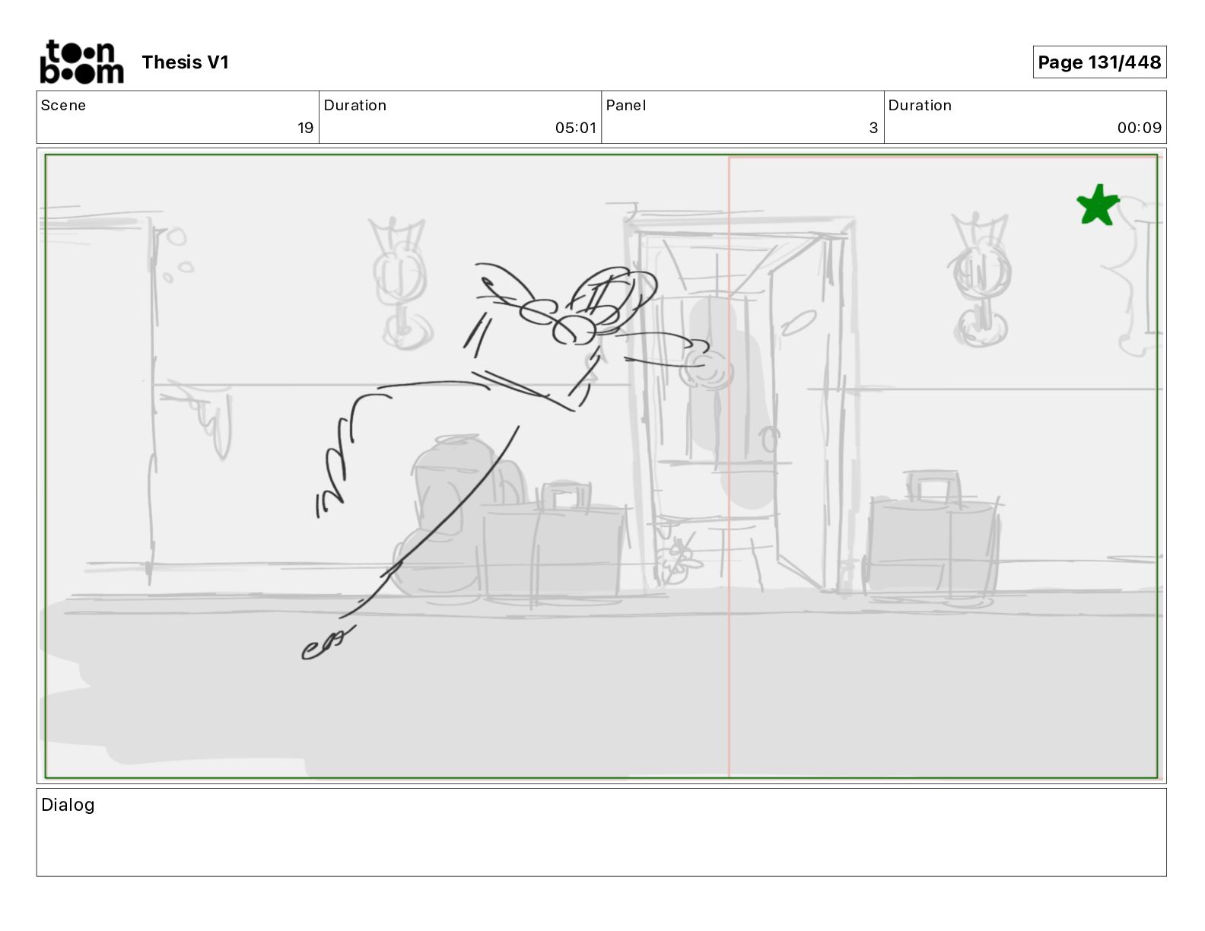Click the Toon Boom logo

tap(81, 62)
